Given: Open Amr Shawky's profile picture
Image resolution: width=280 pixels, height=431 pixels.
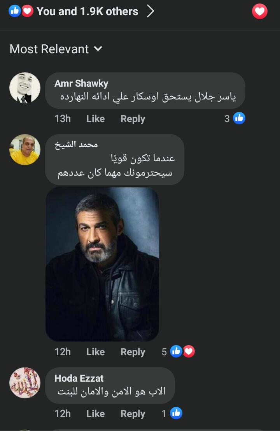Looking at the screenshot, I should tap(25, 88).
